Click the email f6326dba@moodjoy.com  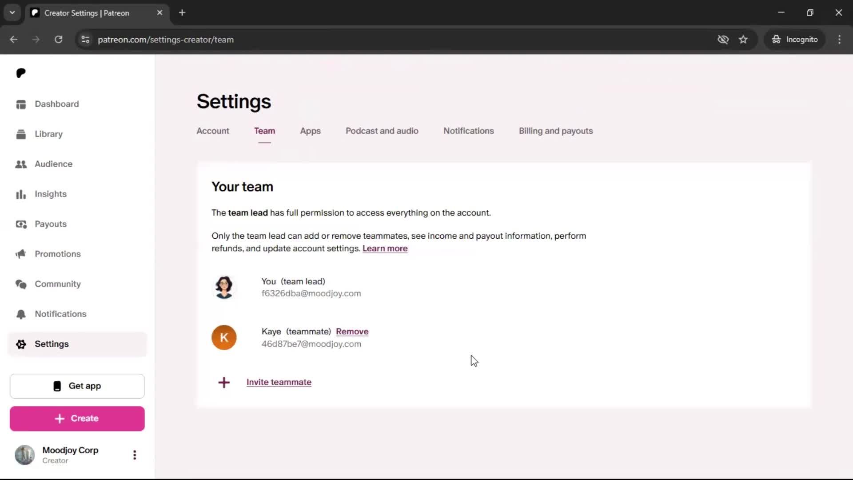coord(311,294)
